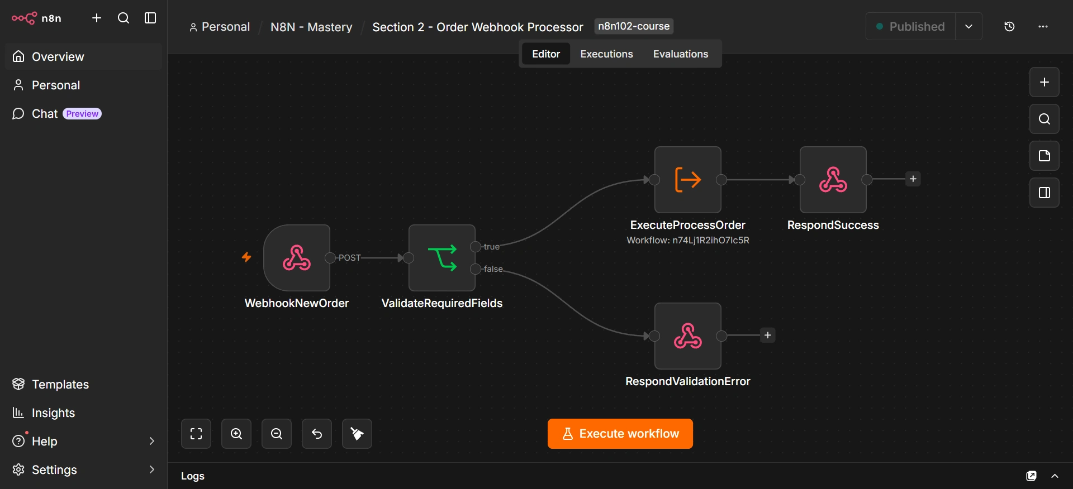This screenshot has width=1073, height=489.
Task: Zoom in on the canvas
Action: pos(236,434)
